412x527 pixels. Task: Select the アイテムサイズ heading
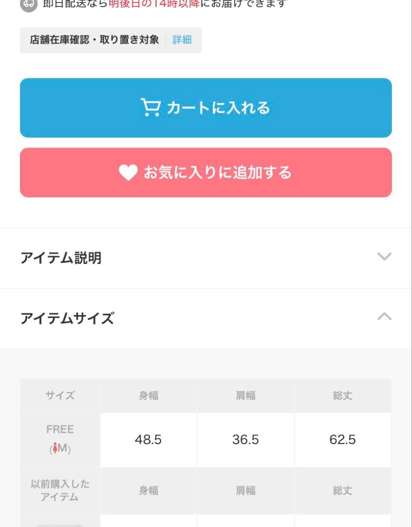click(67, 319)
